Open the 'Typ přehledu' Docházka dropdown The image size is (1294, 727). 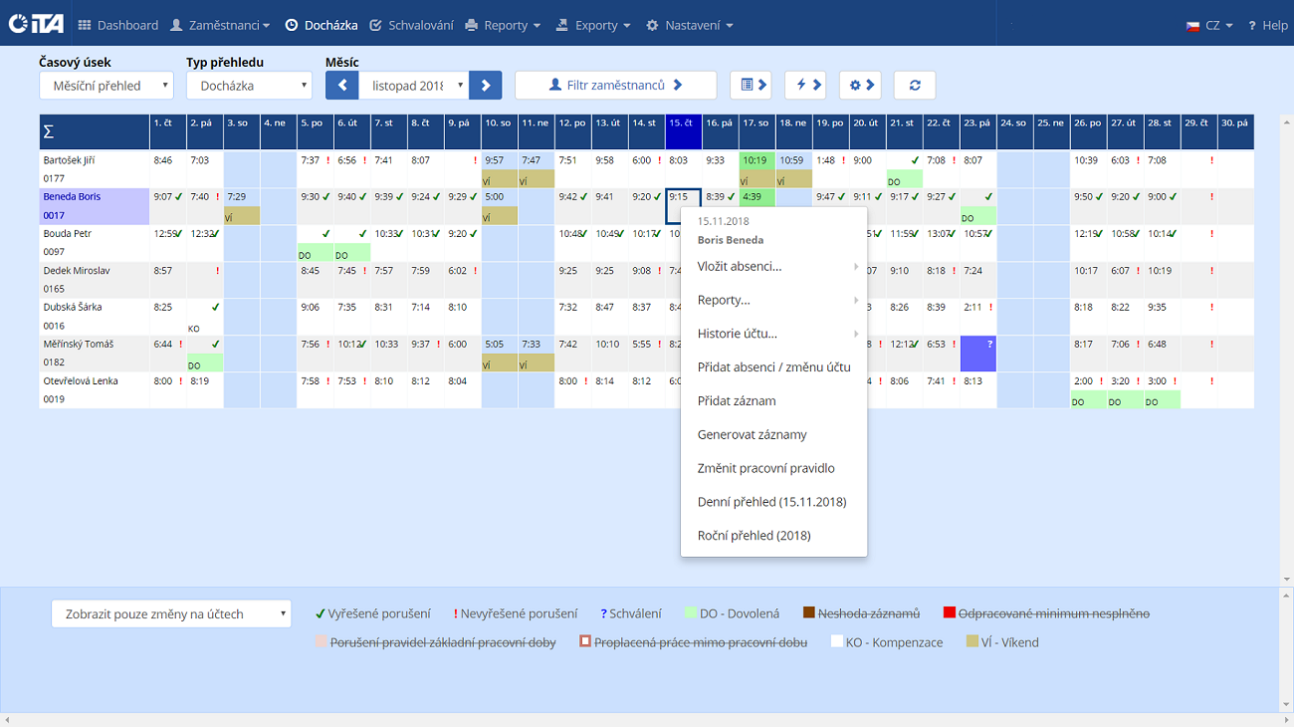click(x=249, y=86)
